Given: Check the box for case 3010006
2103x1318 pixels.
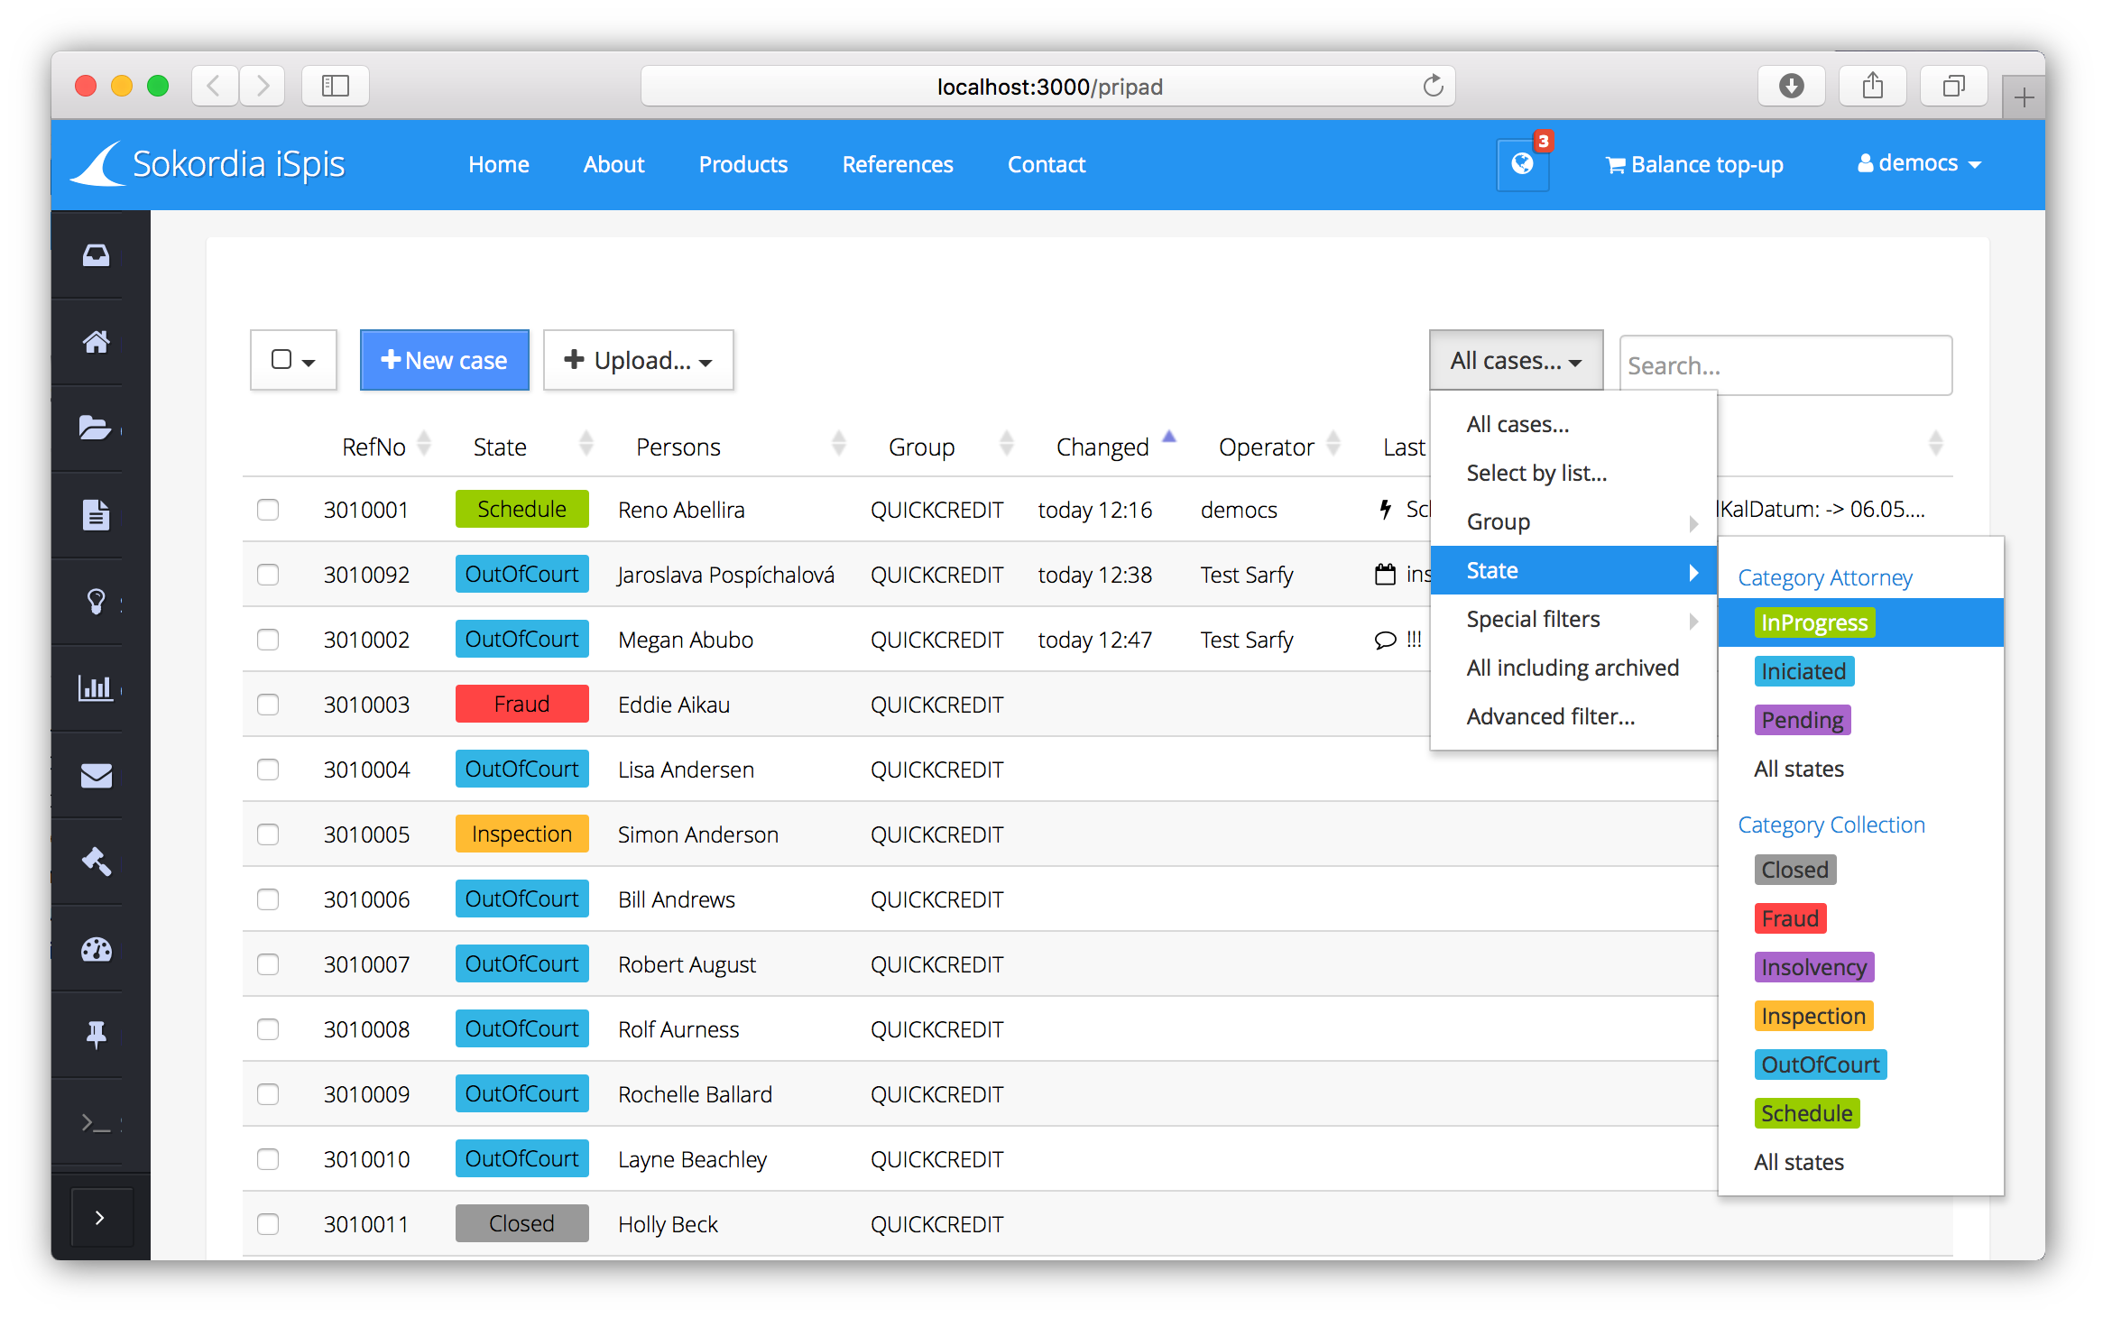Looking at the screenshot, I should tap(268, 899).
